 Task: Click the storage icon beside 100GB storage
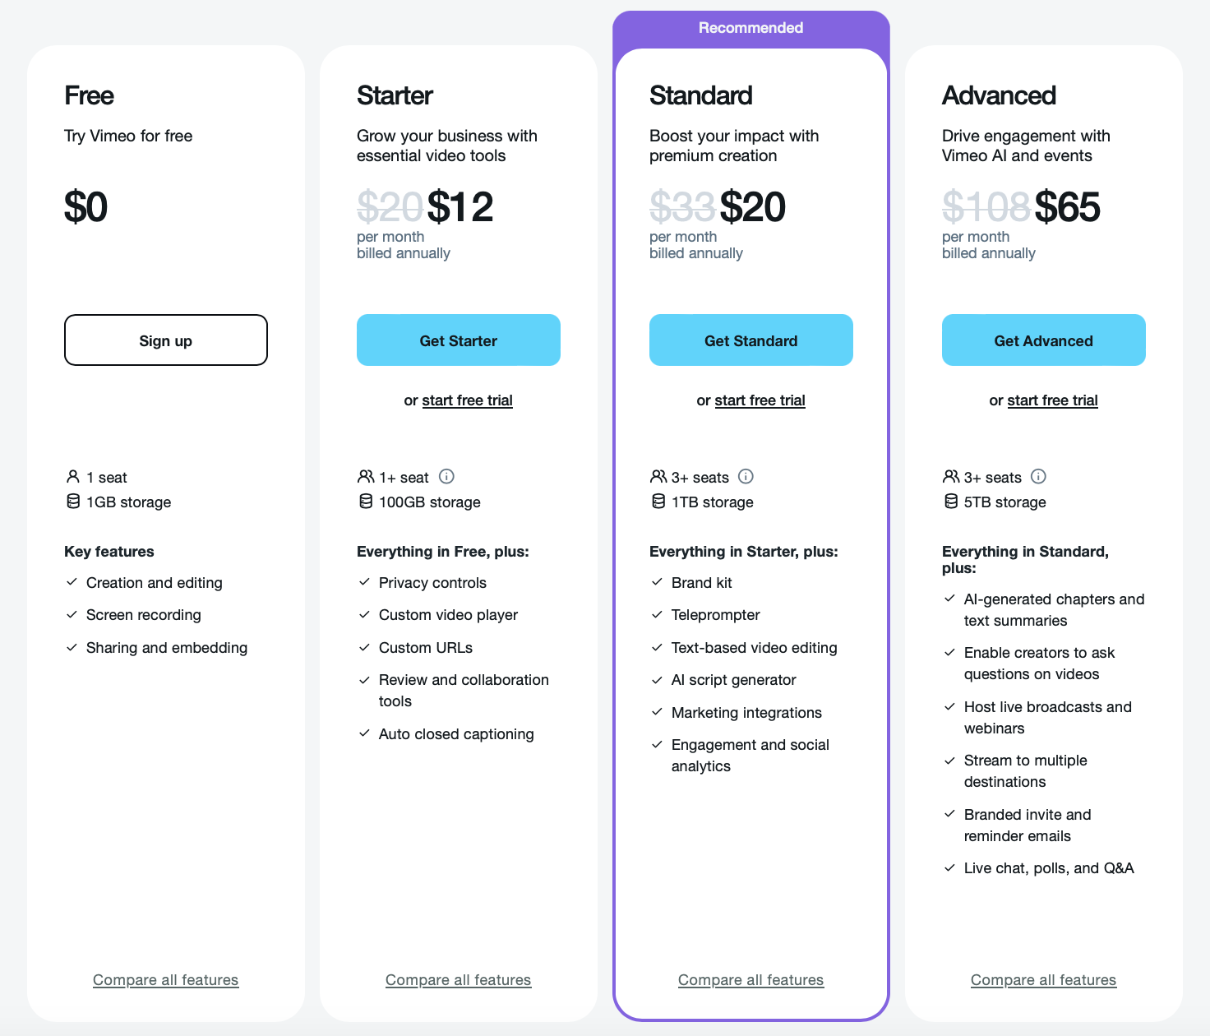point(366,502)
